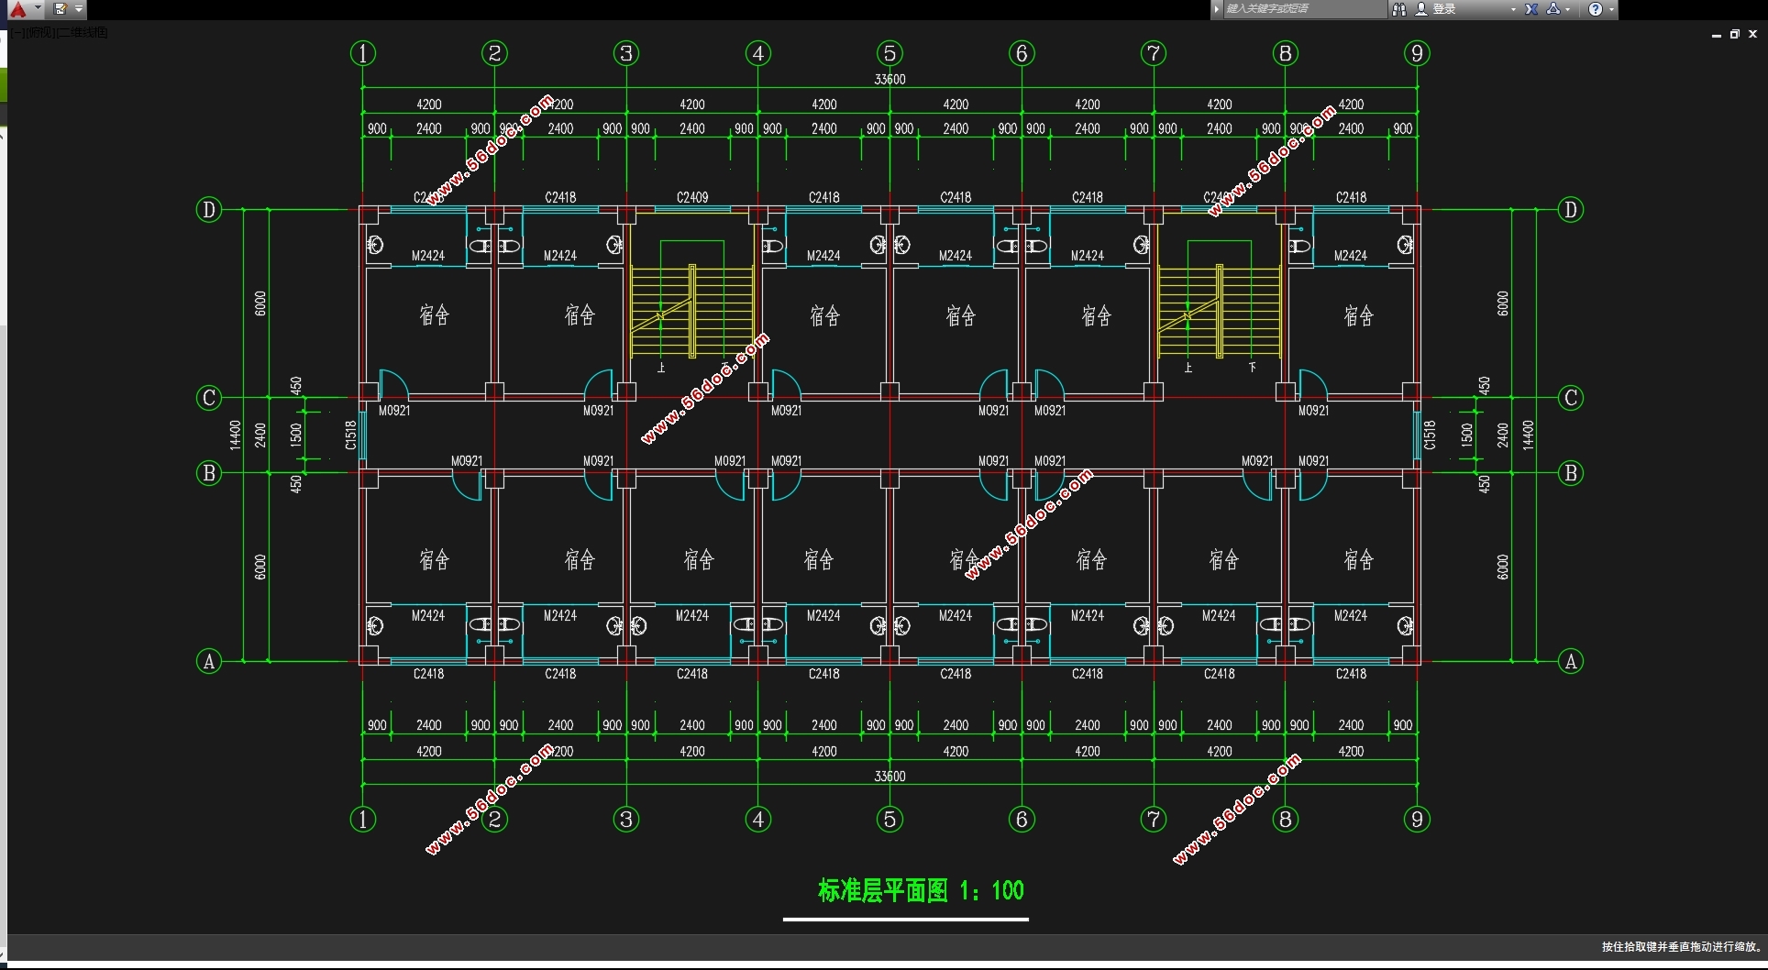Expand the Stay Connected dropdown arrow
This screenshot has width=1768, height=970.
1568,9
